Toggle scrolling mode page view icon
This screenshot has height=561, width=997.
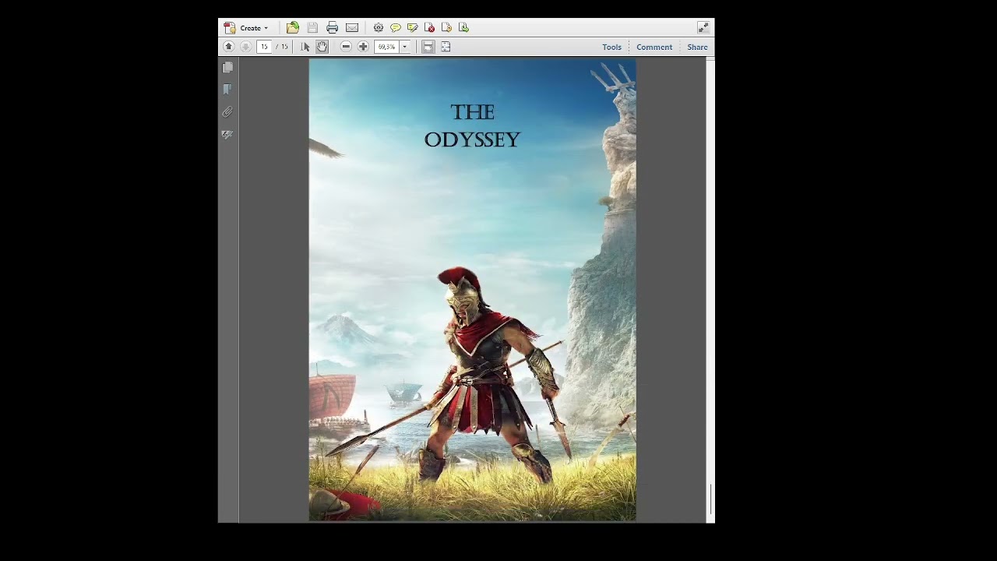coord(428,47)
